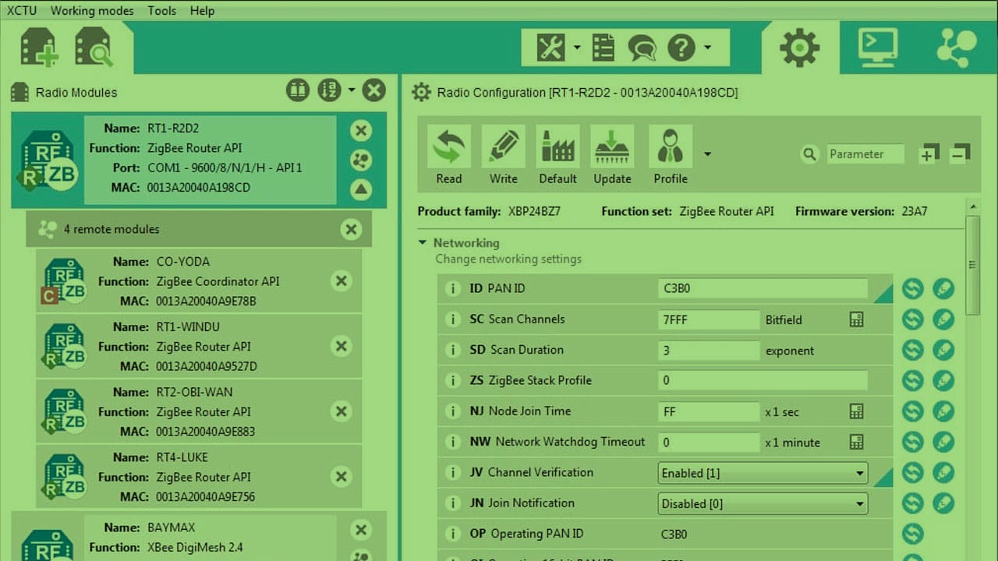Collapse RT1-R2D2 remote modules list
Viewport: 998px width, 561px height.
[361, 189]
